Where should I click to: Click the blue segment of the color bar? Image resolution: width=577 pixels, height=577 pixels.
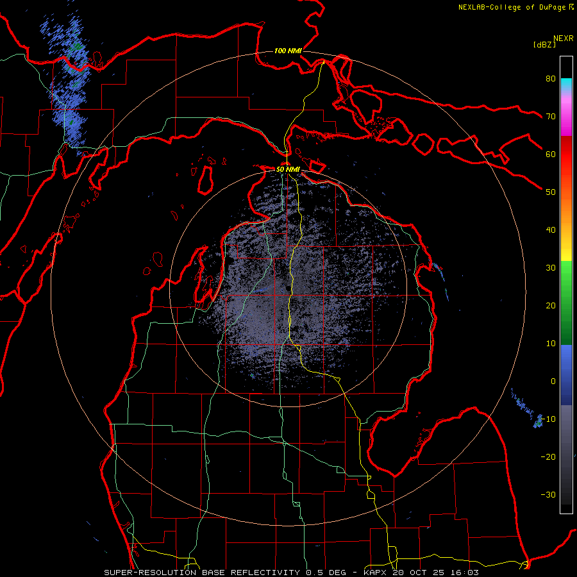click(566, 375)
